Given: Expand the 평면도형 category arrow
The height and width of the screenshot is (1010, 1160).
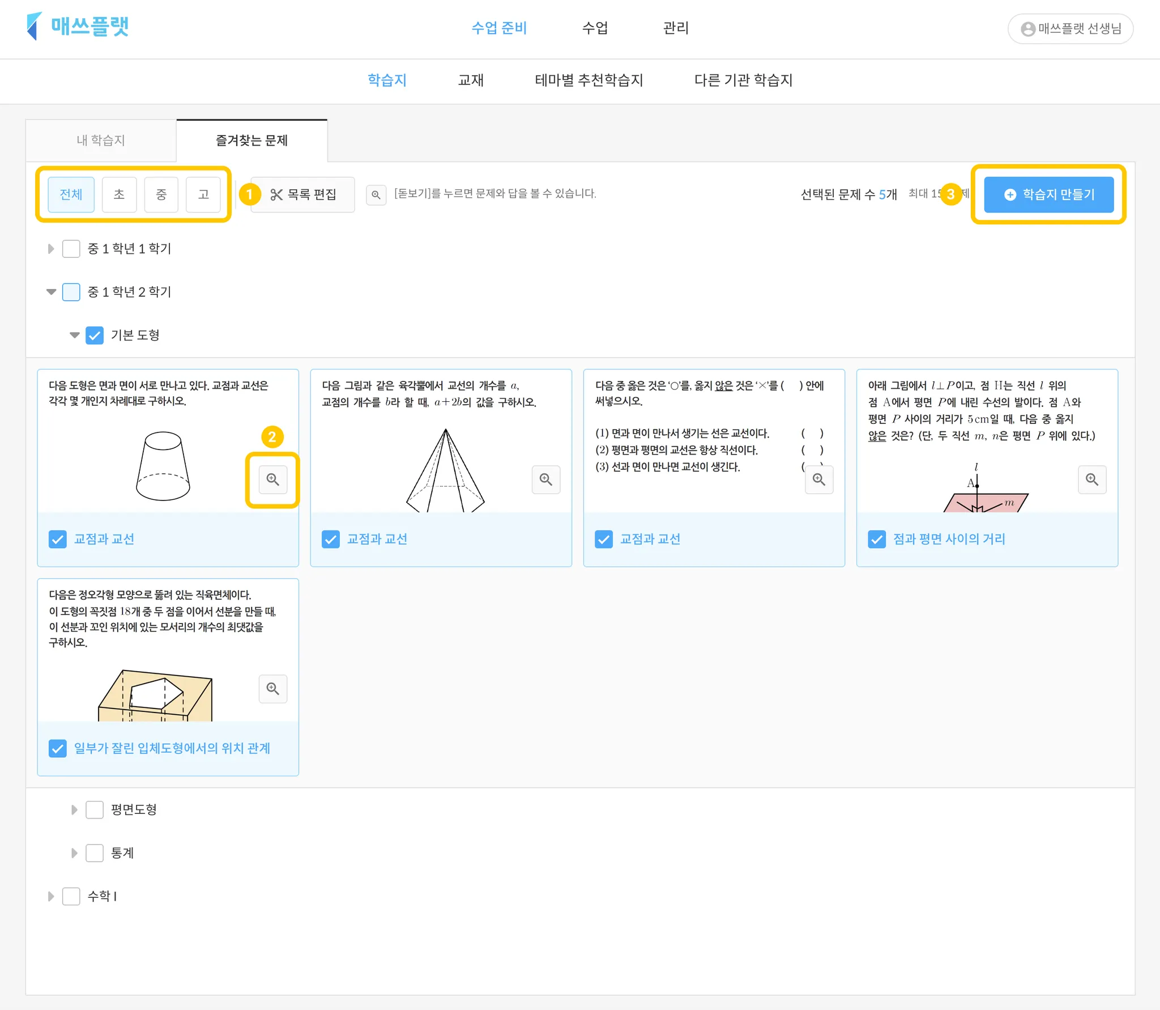Looking at the screenshot, I should click(74, 810).
